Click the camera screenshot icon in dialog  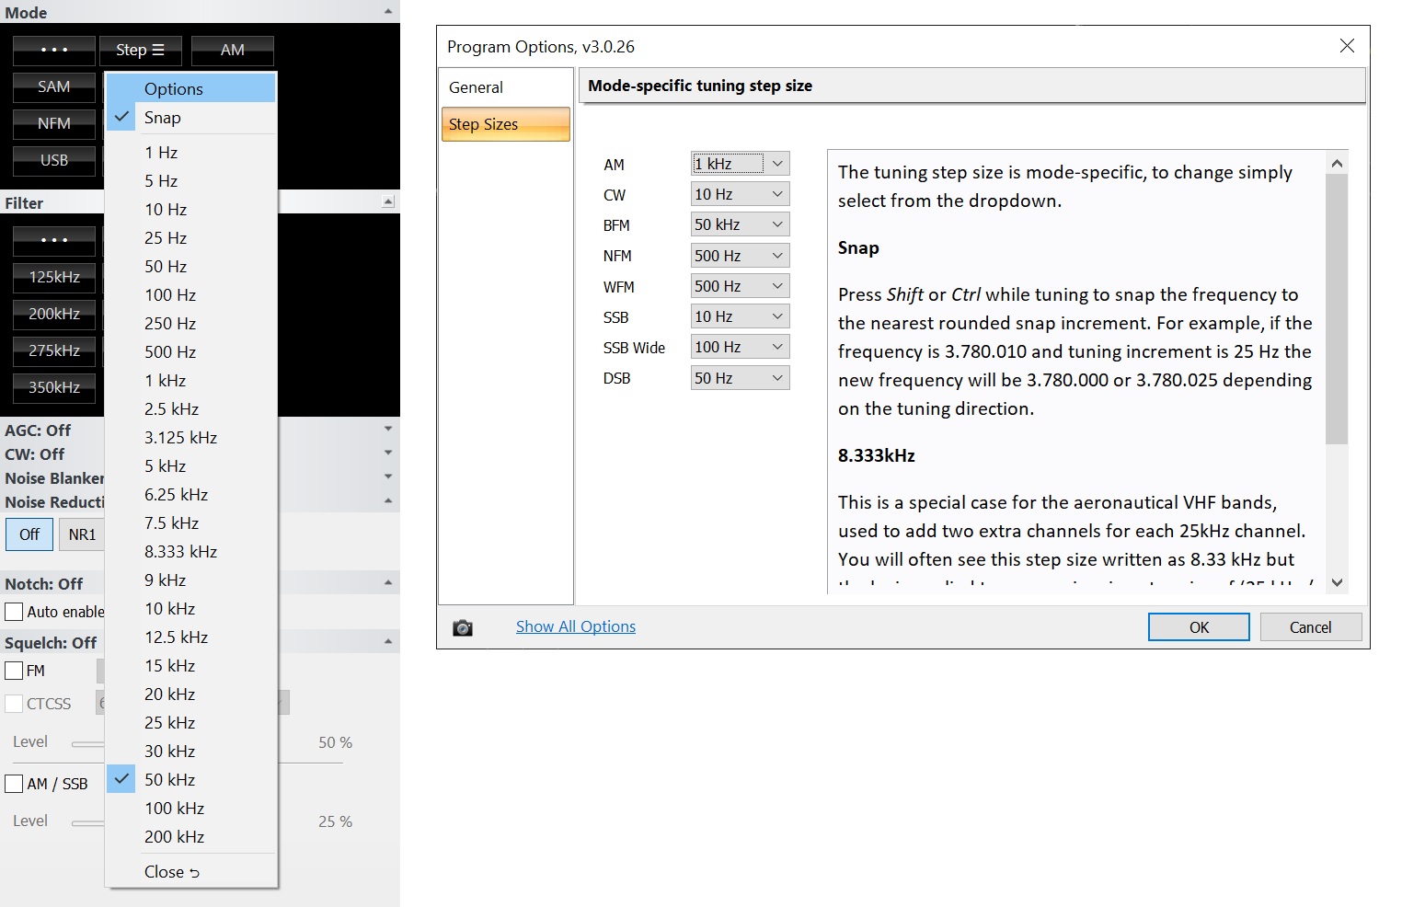coord(463,627)
